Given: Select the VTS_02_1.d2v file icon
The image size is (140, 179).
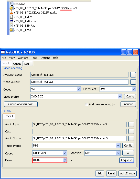Looking at the screenshot, I should [x=12, y=17].
